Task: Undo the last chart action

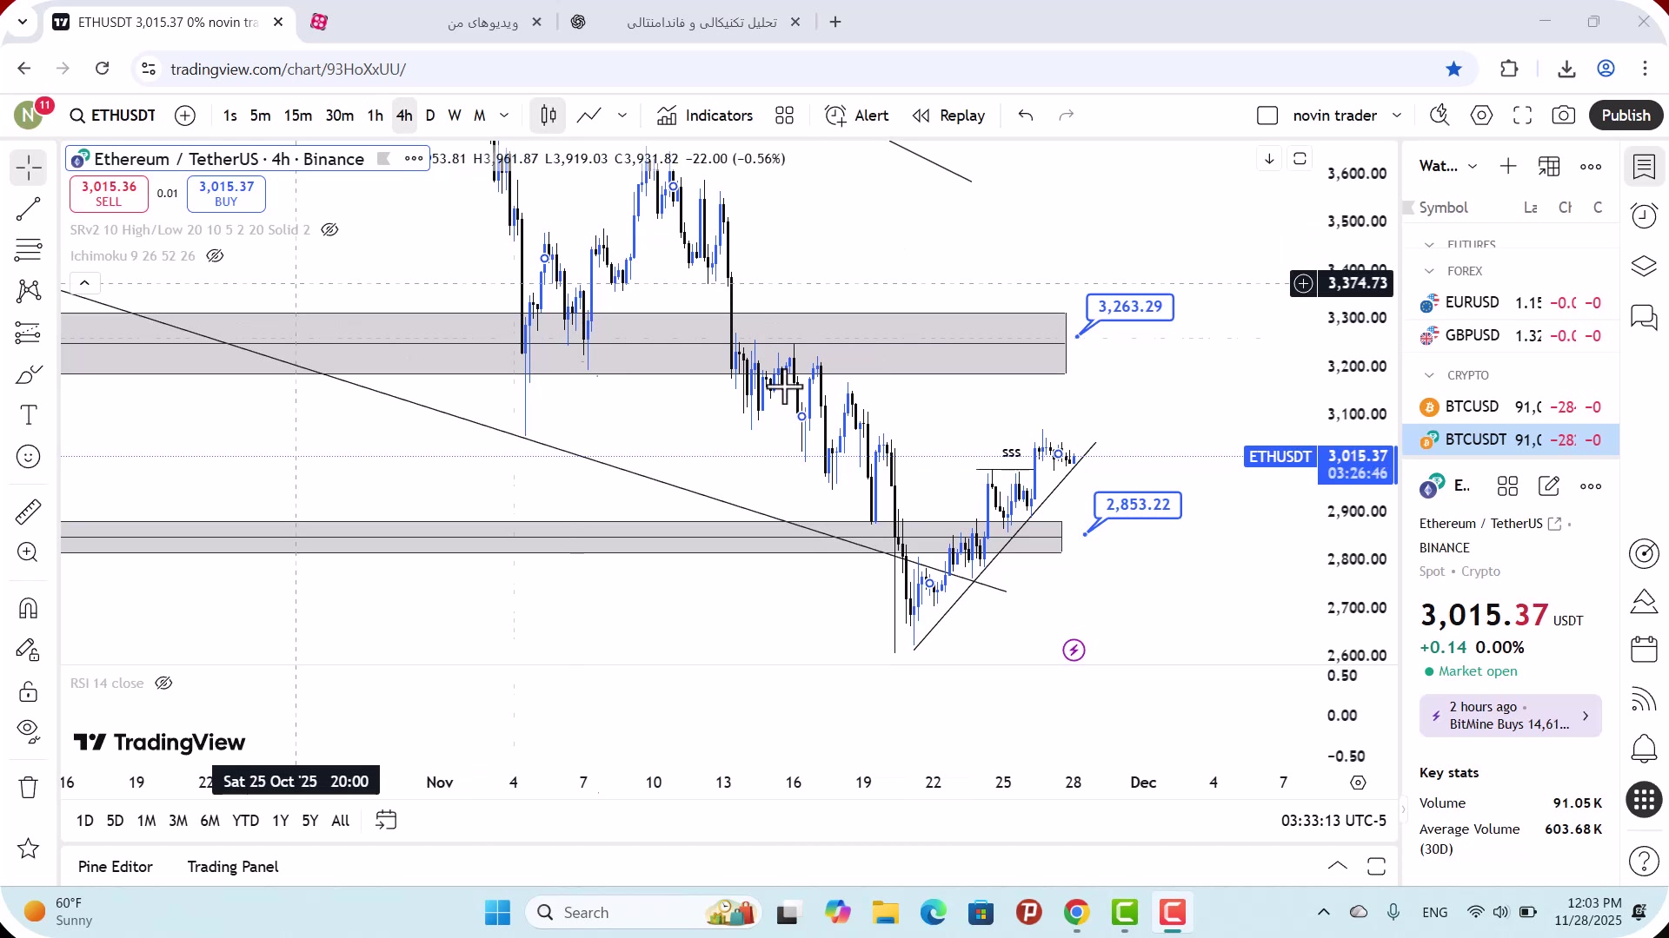Action: point(1026,116)
